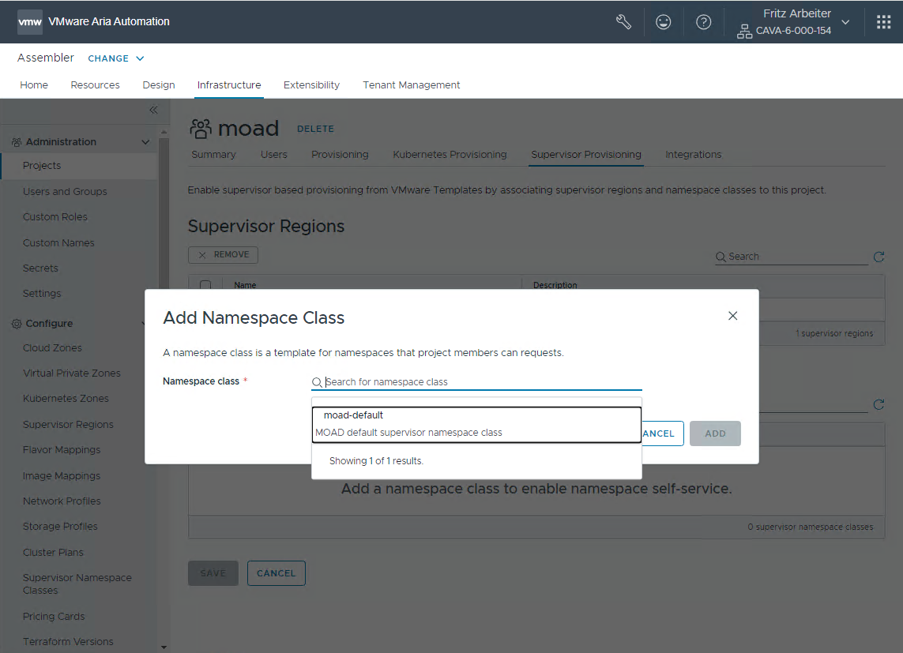Collapse the Administration section
The width and height of the screenshot is (903, 653).
pos(145,141)
